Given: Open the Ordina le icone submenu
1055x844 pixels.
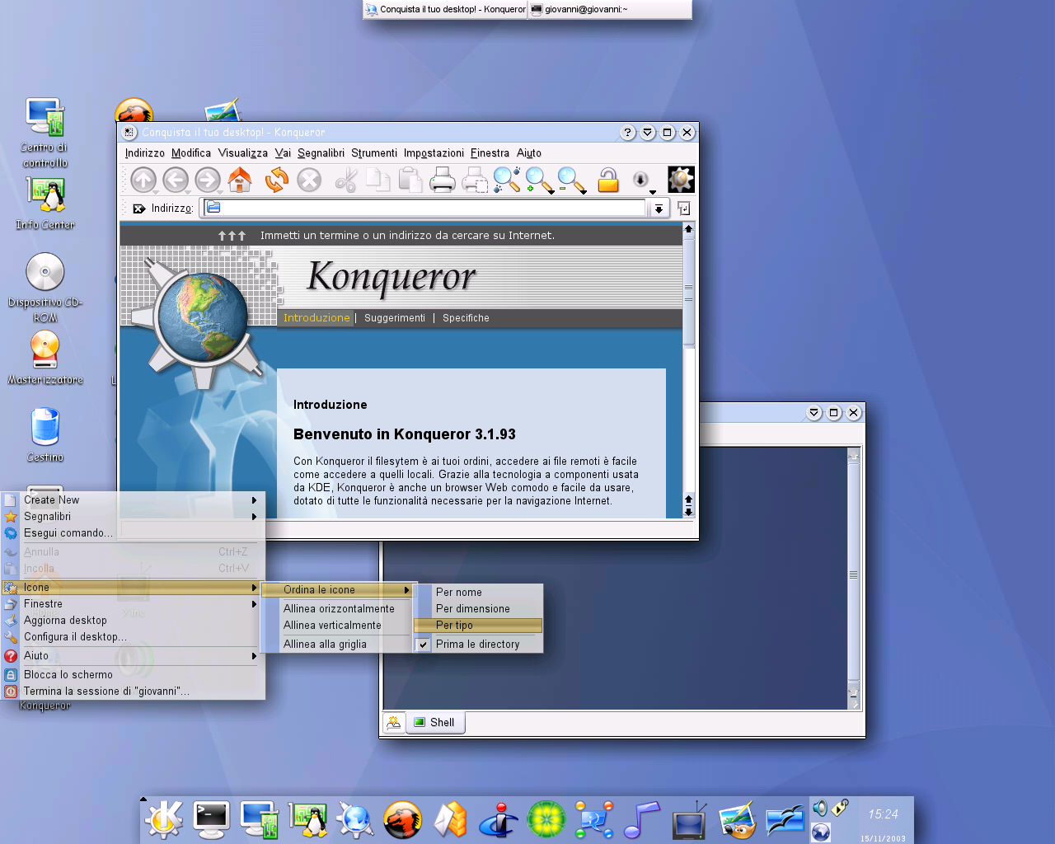Looking at the screenshot, I should click(x=336, y=590).
